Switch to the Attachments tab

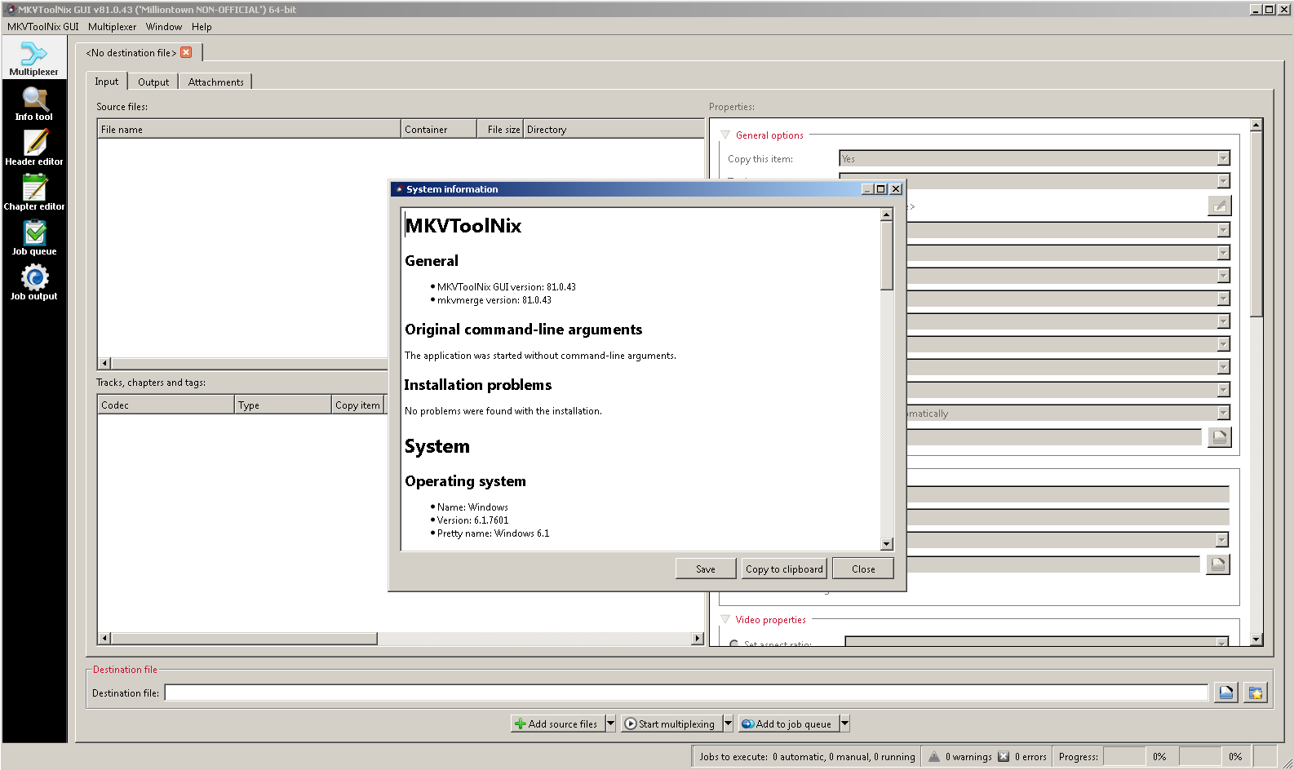coord(215,82)
